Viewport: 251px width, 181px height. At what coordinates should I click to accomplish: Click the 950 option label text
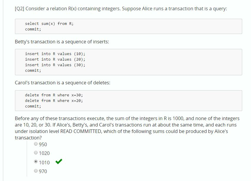[x=42, y=144]
